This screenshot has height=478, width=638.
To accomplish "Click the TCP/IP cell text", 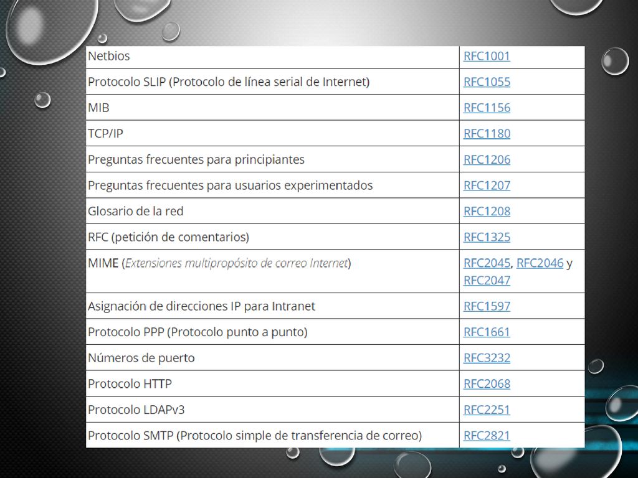I will 105,134.
